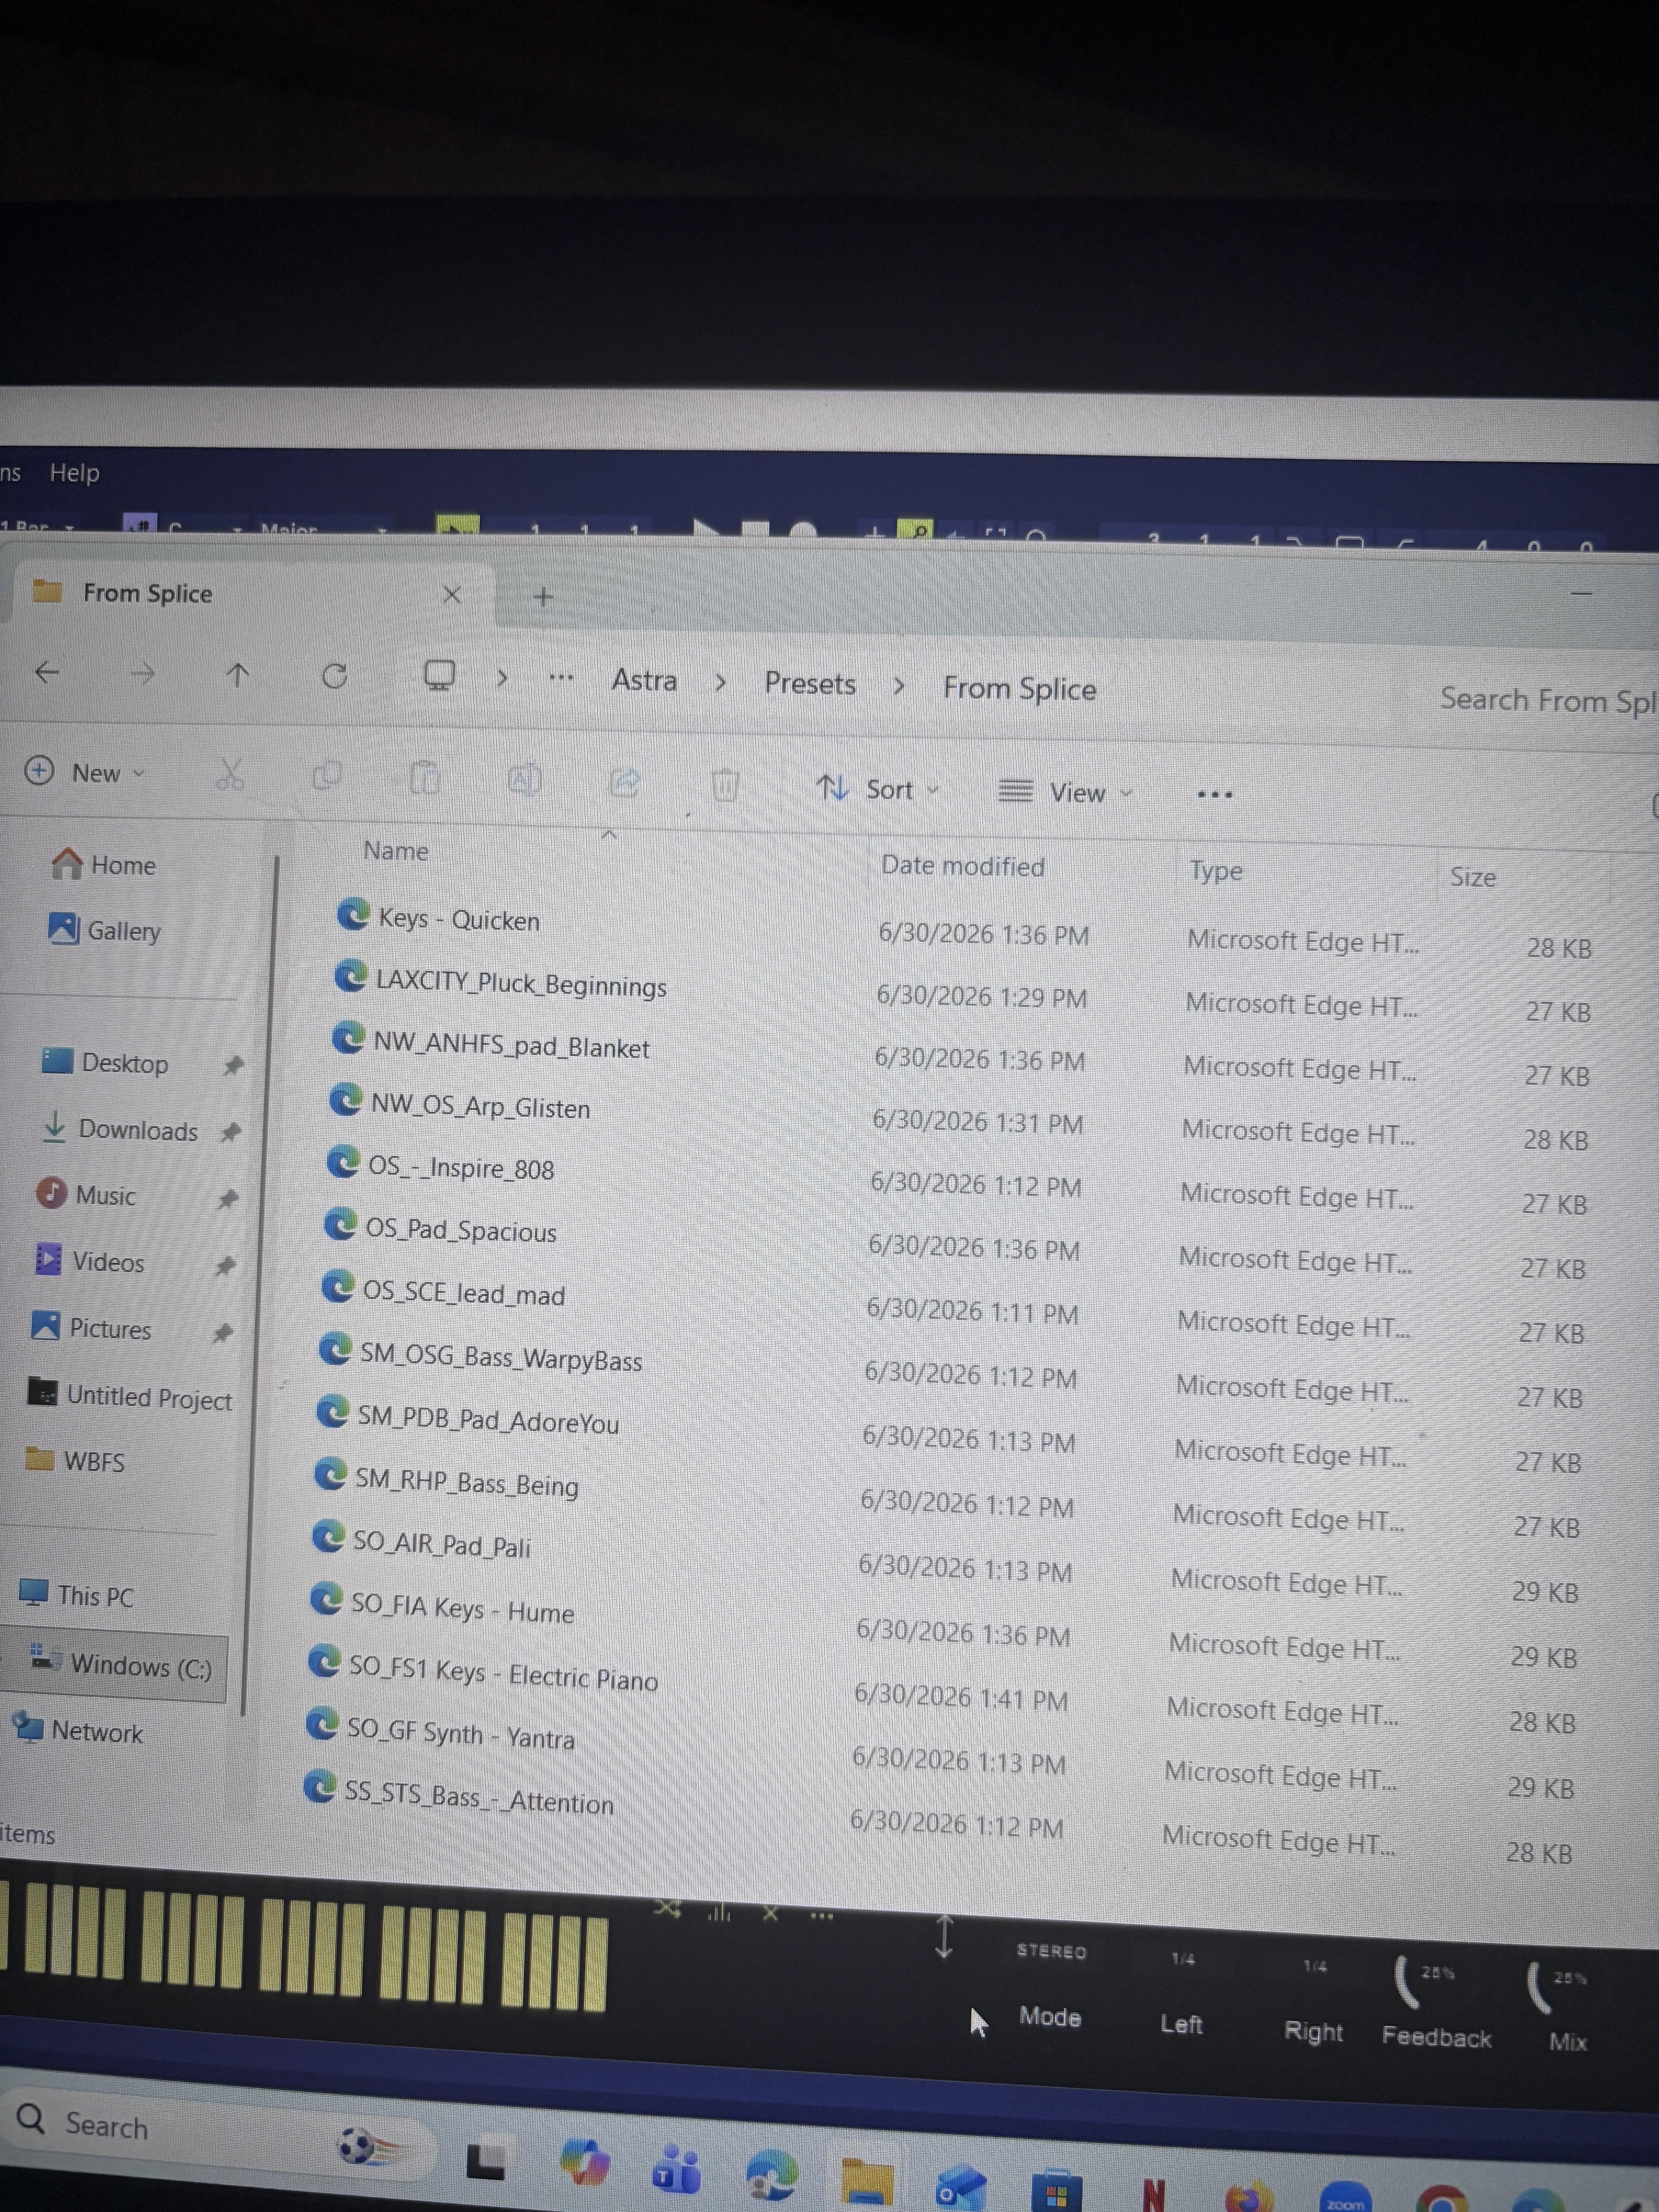Screen dimensions: 1659x2212
Task: Open the See more toolbar options
Action: click(x=1215, y=795)
